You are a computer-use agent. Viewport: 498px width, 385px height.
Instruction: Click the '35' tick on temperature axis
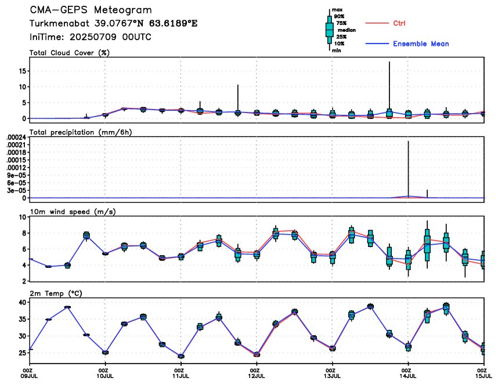23,319
